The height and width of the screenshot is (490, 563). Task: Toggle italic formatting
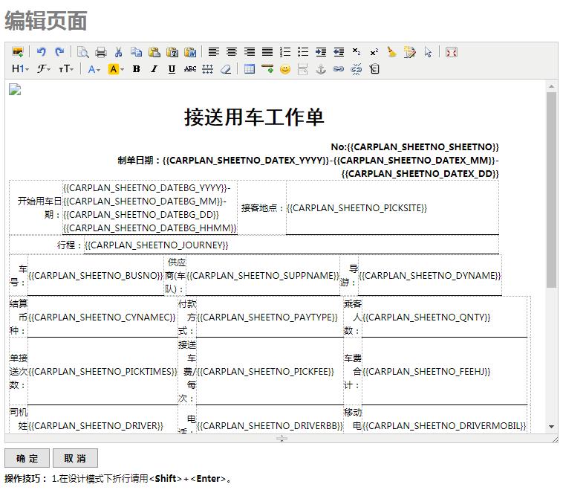[x=154, y=68]
